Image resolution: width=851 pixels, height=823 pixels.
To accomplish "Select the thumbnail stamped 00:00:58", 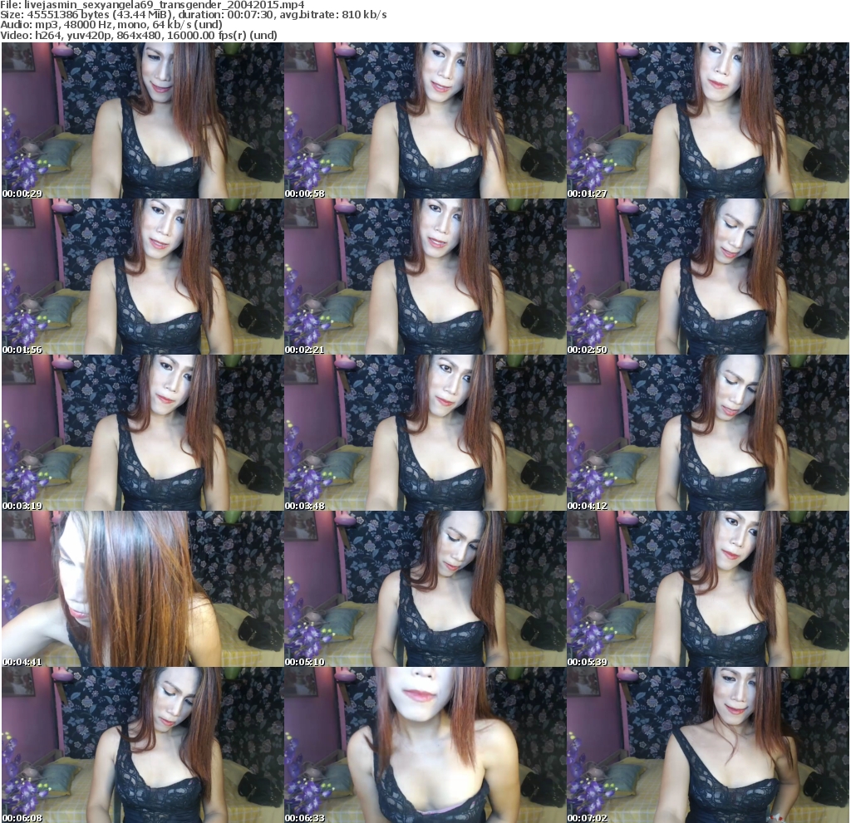I will click(x=425, y=120).
